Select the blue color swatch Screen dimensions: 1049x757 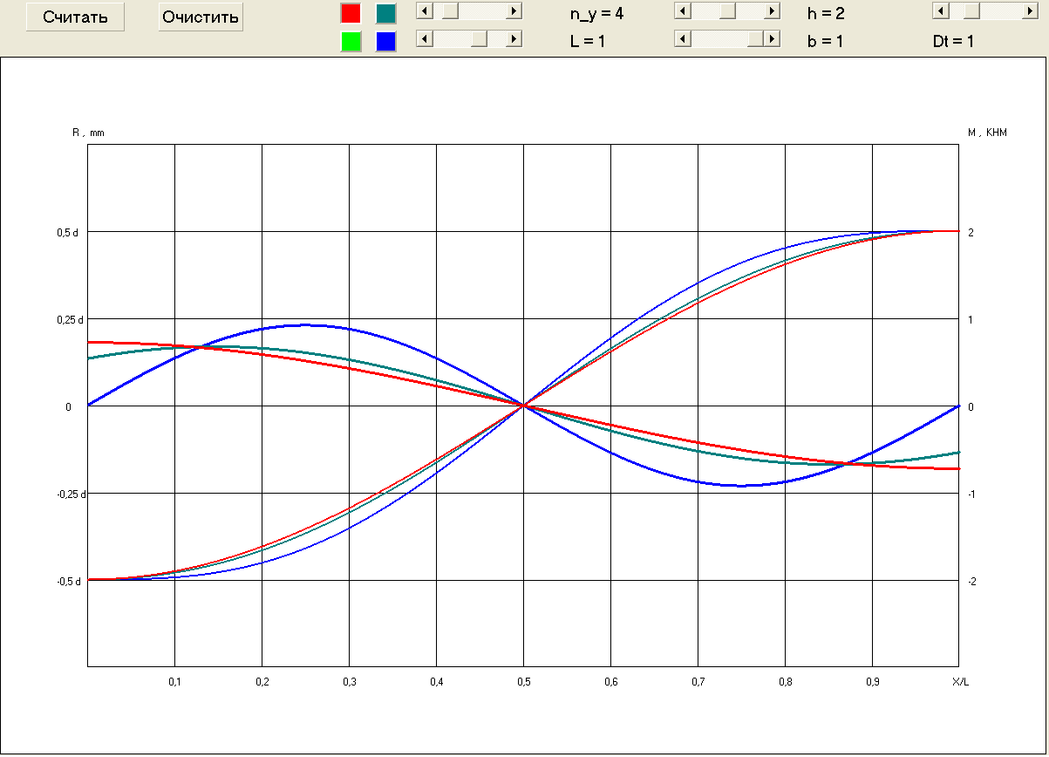[386, 41]
